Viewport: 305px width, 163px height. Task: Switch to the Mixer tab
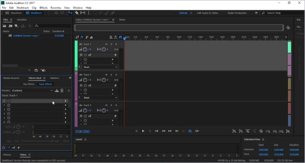coord(123,20)
